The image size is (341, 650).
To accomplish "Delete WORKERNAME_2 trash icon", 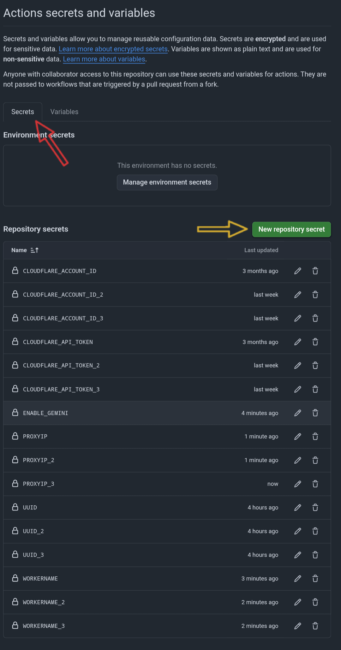I will [315, 602].
